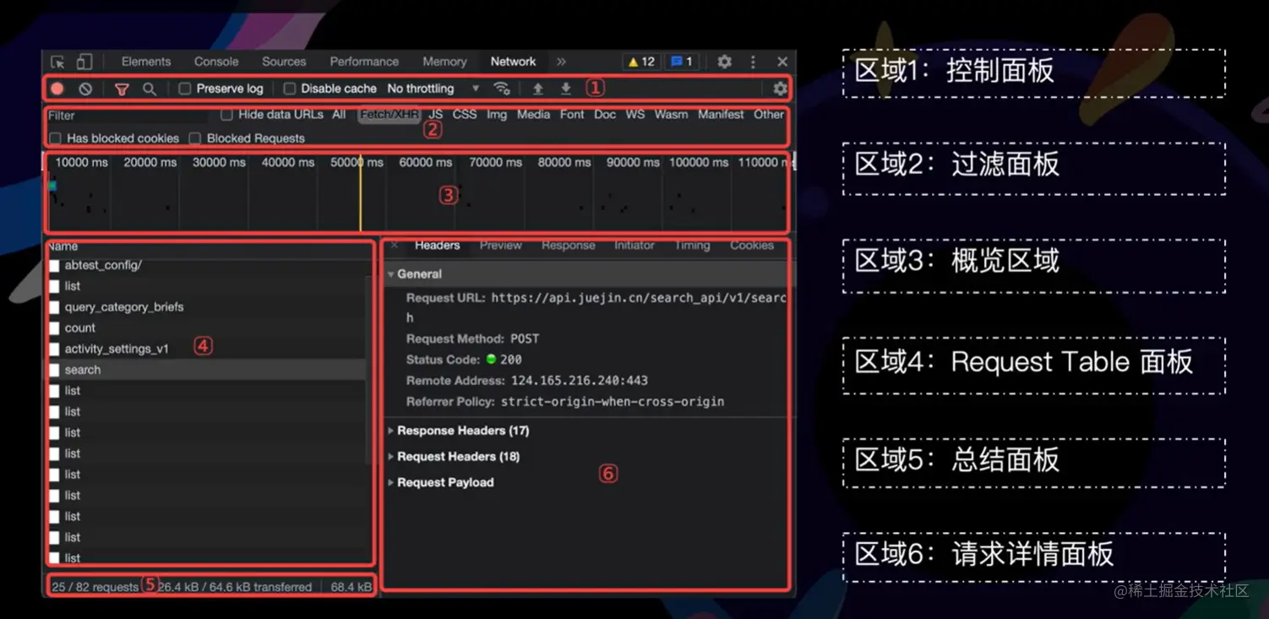Open the 1 message issues badge
The width and height of the screenshot is (1269, 619).
coord(682,62)
